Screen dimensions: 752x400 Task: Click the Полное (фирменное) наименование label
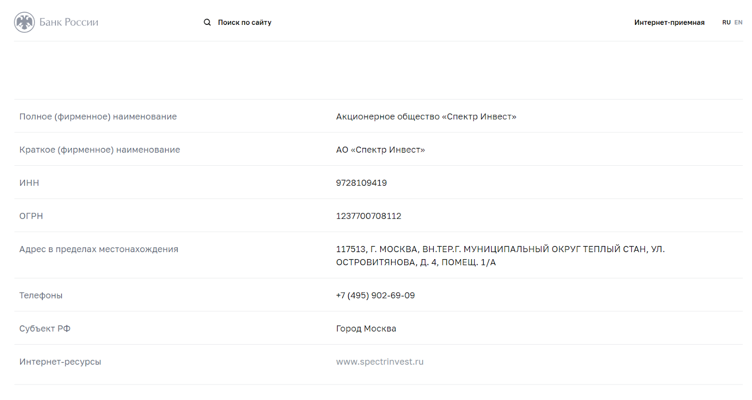click(x=98, y=116)
